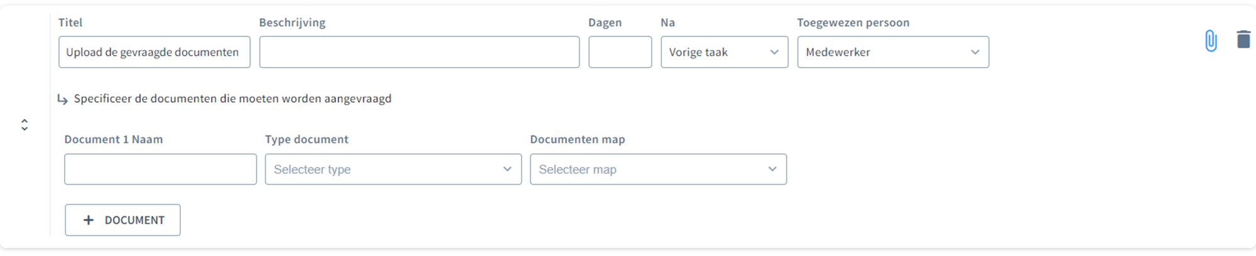Click the 'Toegewezen persoon' label text
Screen dimensions: 1256x256
pyautogui.click(x=853, y=23)
